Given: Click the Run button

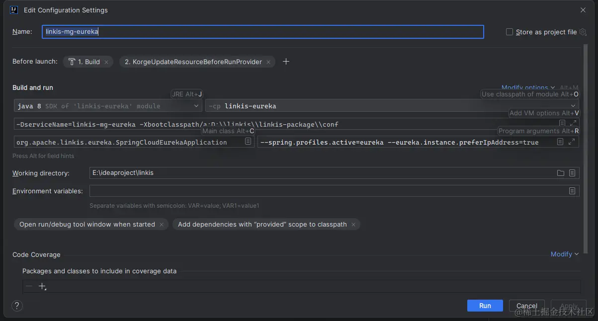Looking at the screenshot, I should tap(485, 306).
